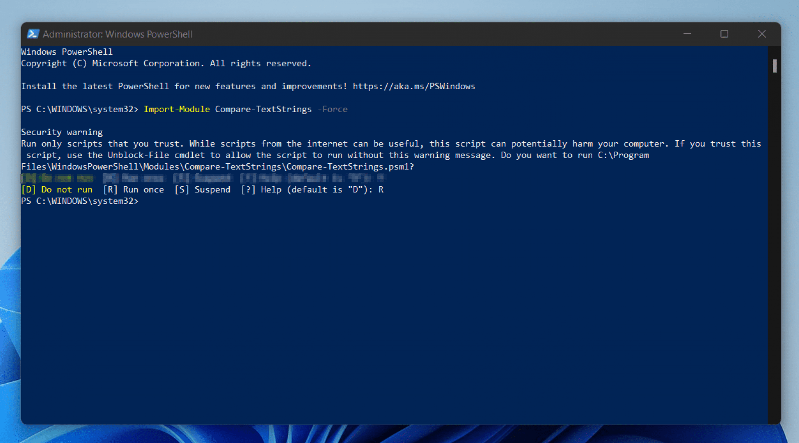This screenshot has height=443, width=799.
Task: Click the Unblock-File cmdlet text
Action: pyautogui.click(x=138, y=155)
